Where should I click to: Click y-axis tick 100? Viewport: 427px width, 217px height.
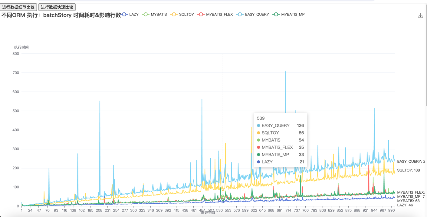[x=16, y=187]
